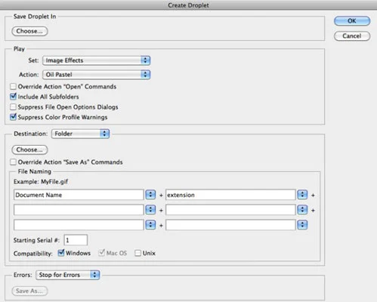Click the OK button

click(352, 21)
